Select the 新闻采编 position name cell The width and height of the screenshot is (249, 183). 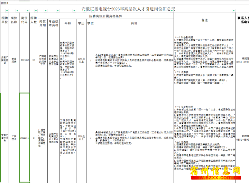coord(14,60)
